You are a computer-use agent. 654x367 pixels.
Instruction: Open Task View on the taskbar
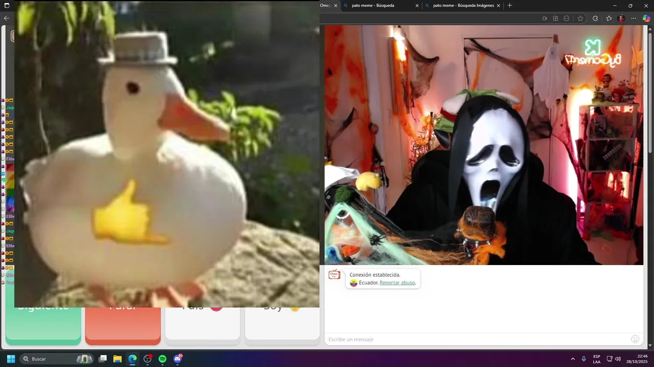click(x=103, y=359)
